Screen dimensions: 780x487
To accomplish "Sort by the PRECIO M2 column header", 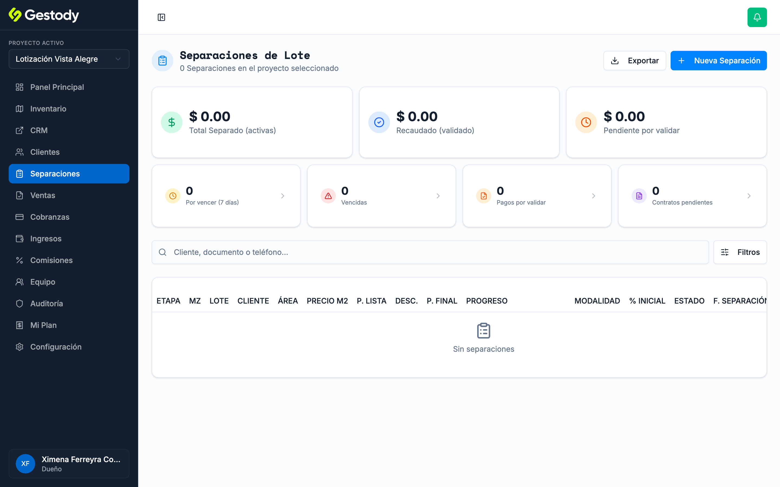I will [x=327, y=301].
